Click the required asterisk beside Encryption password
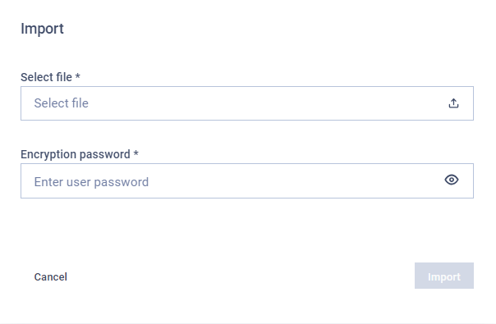Screen dimensions: 496x324 [x=136, y=153]
